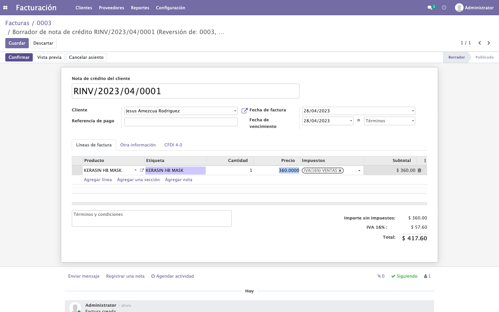This screenshot has width=499, height=312.
Task: Open attachments paperclip counter
Action: [381, 276]
